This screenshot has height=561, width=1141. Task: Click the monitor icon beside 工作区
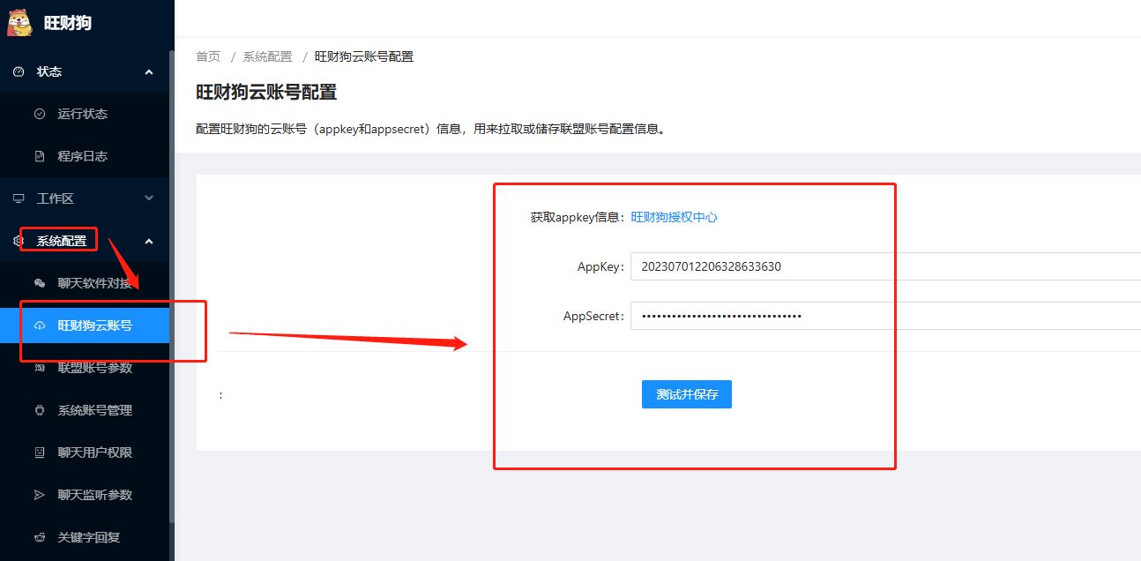19,198
